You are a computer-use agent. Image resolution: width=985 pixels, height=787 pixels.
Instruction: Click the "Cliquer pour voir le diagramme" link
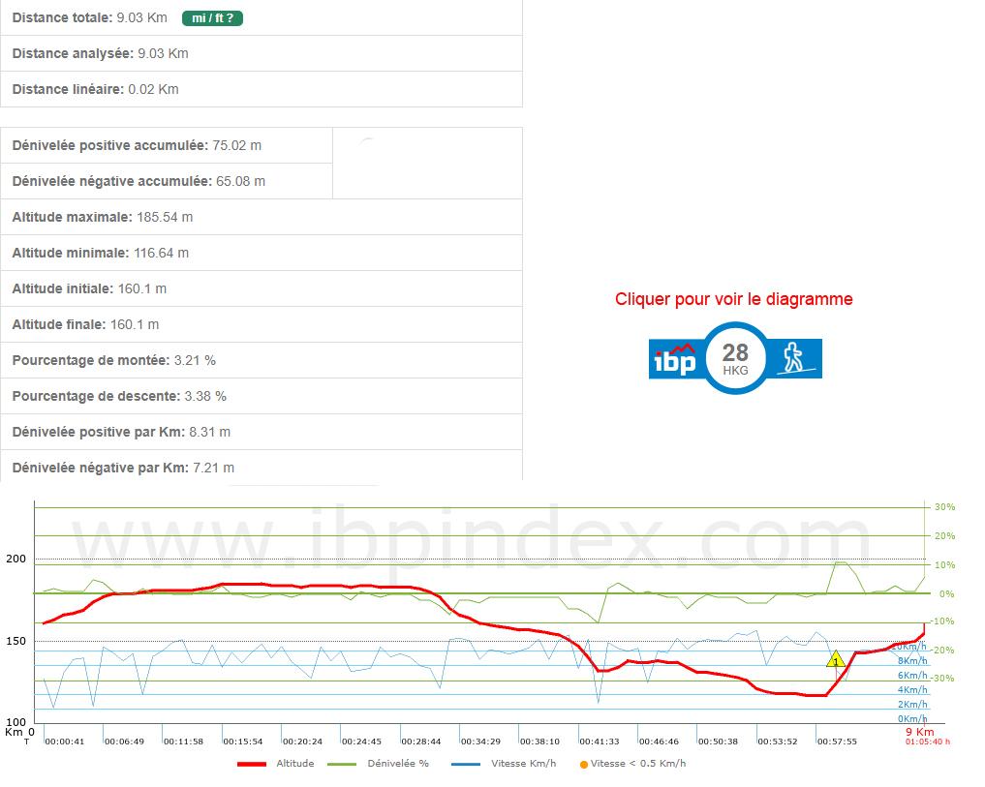[734, 299]
